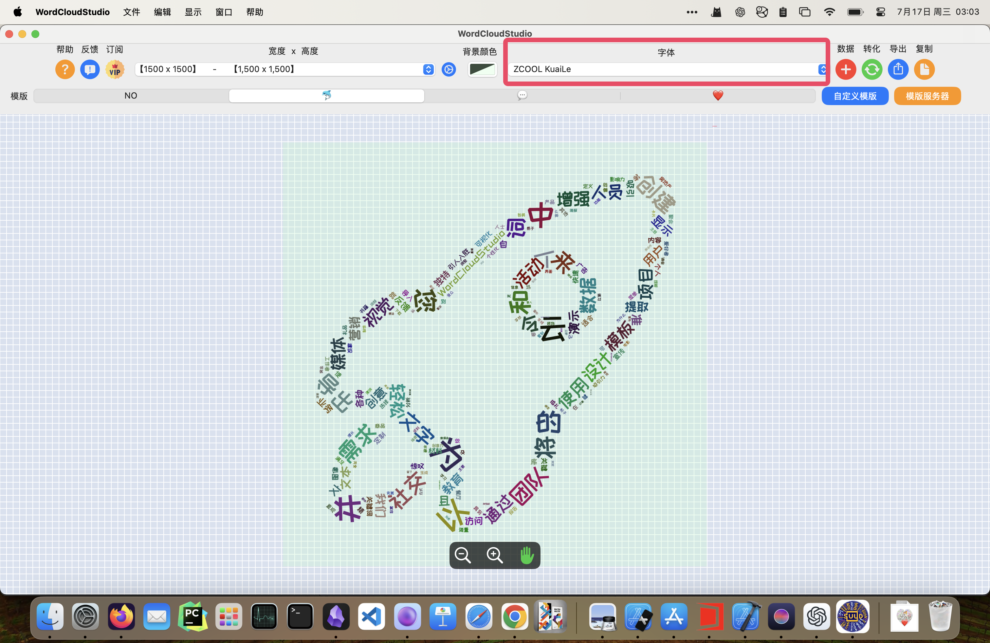This screenshot has width=990, height=643.
Task: Open the VIP subscription badge
Action: pyautogui.click(x=115, y=69)
